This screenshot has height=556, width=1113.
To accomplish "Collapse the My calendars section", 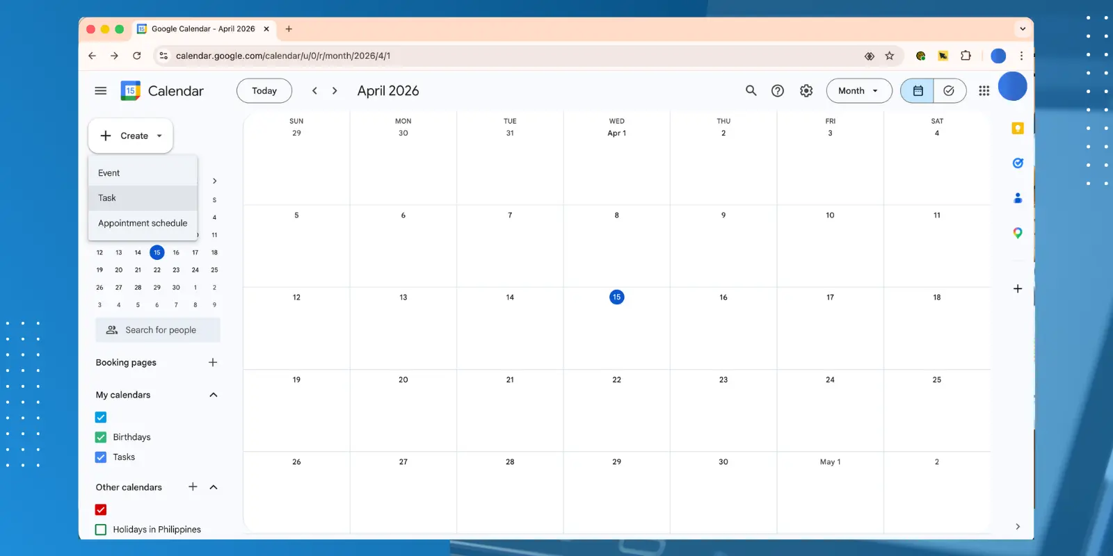I will [x=214, y=395].
